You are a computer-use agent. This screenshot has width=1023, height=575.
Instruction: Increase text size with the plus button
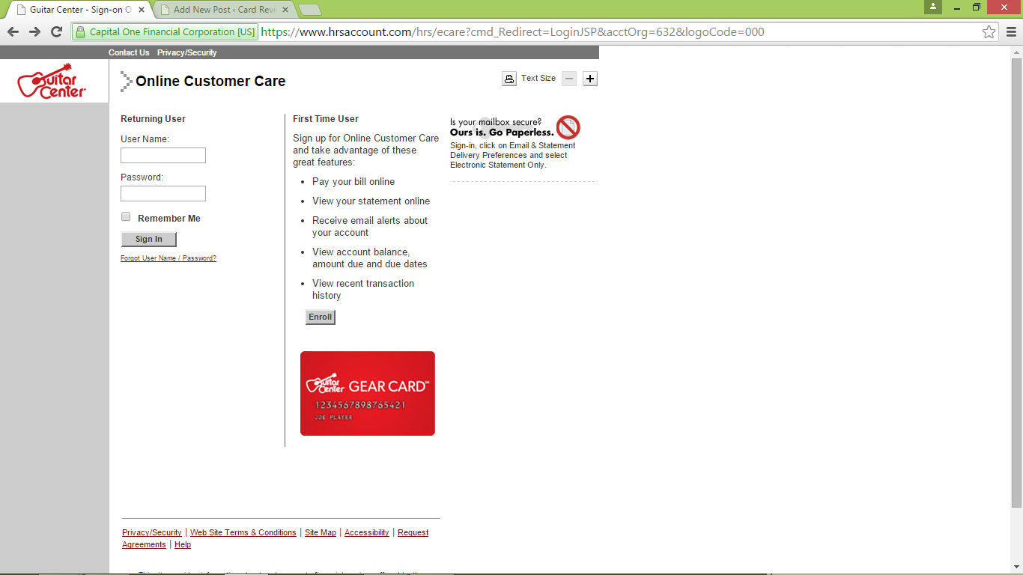(x=590, y=79)
